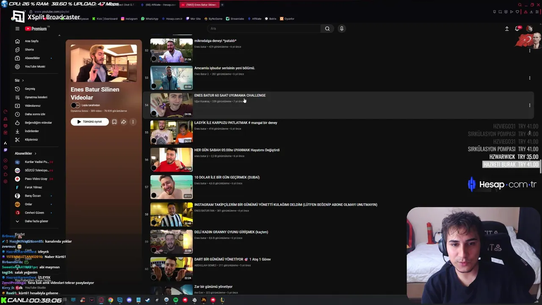
Task: Open ENES BATUR 60 SAAT UYUMAMA CHALLENGE
Action: pos(230,95)
